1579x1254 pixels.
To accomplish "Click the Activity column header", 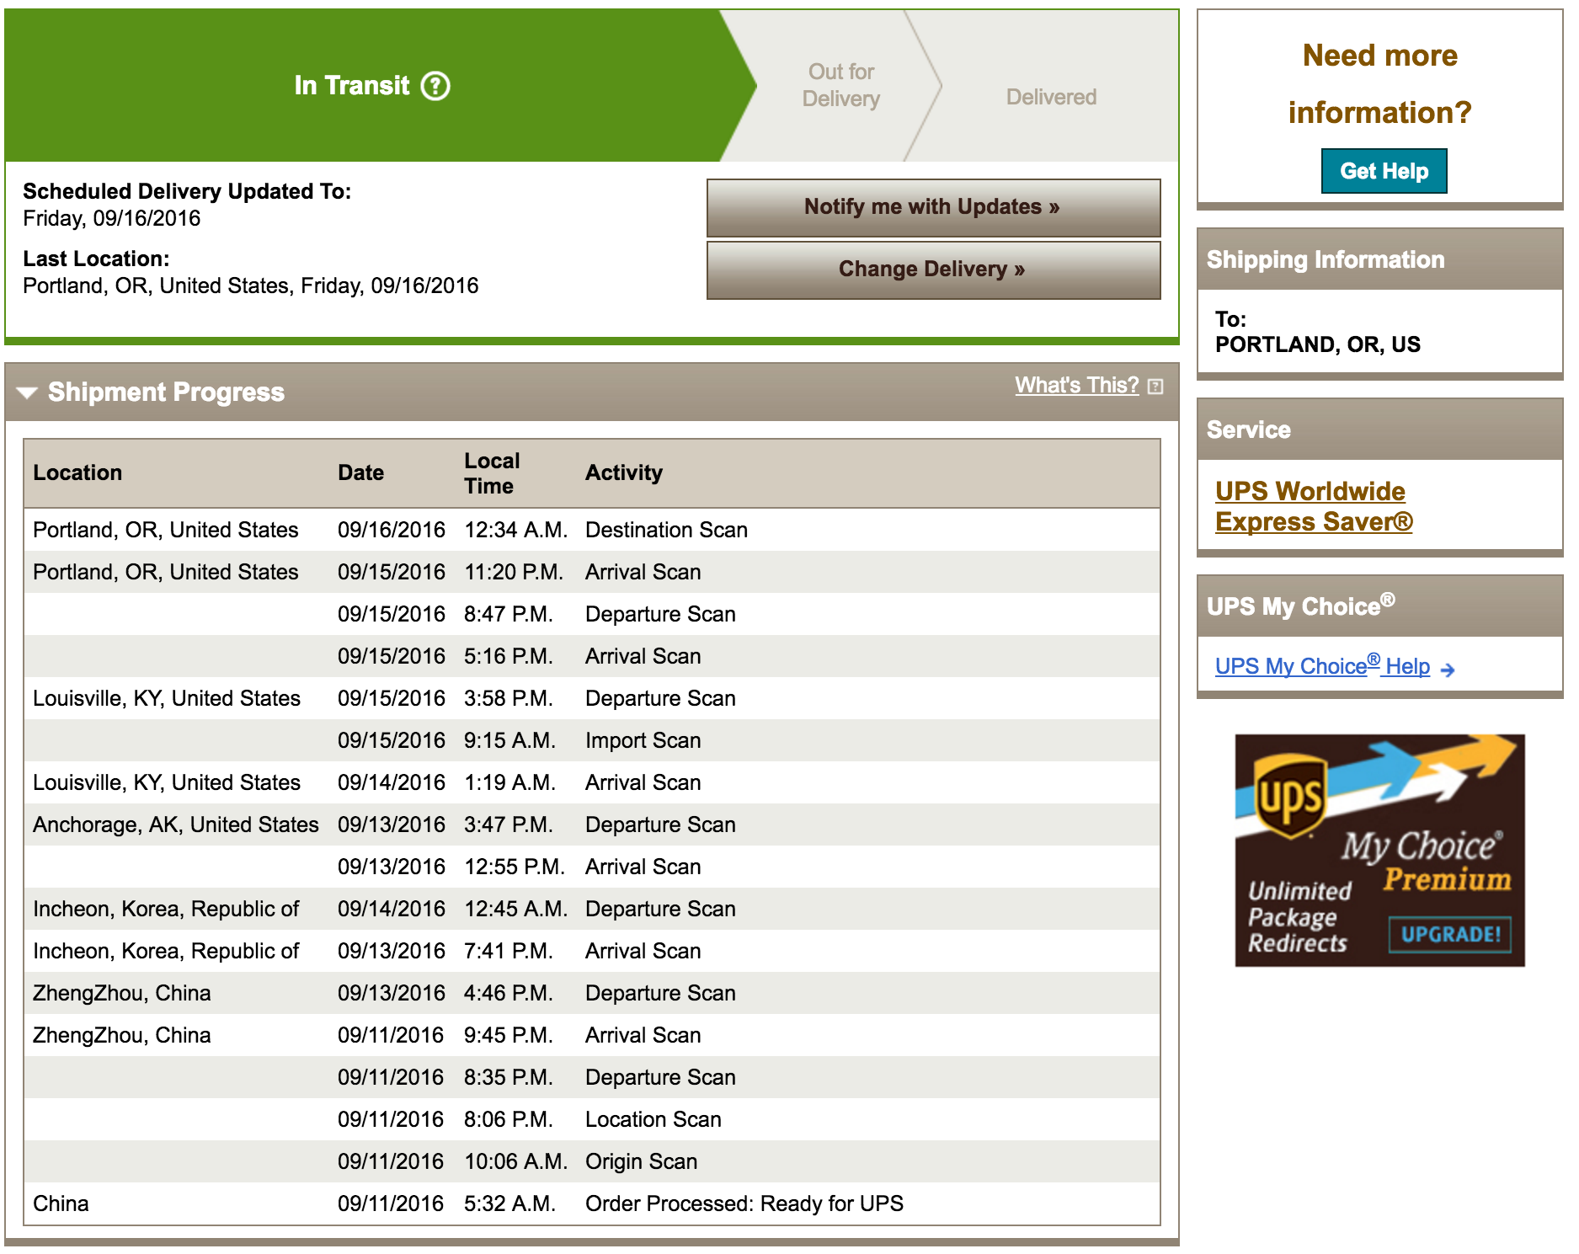I will (624, 472).
